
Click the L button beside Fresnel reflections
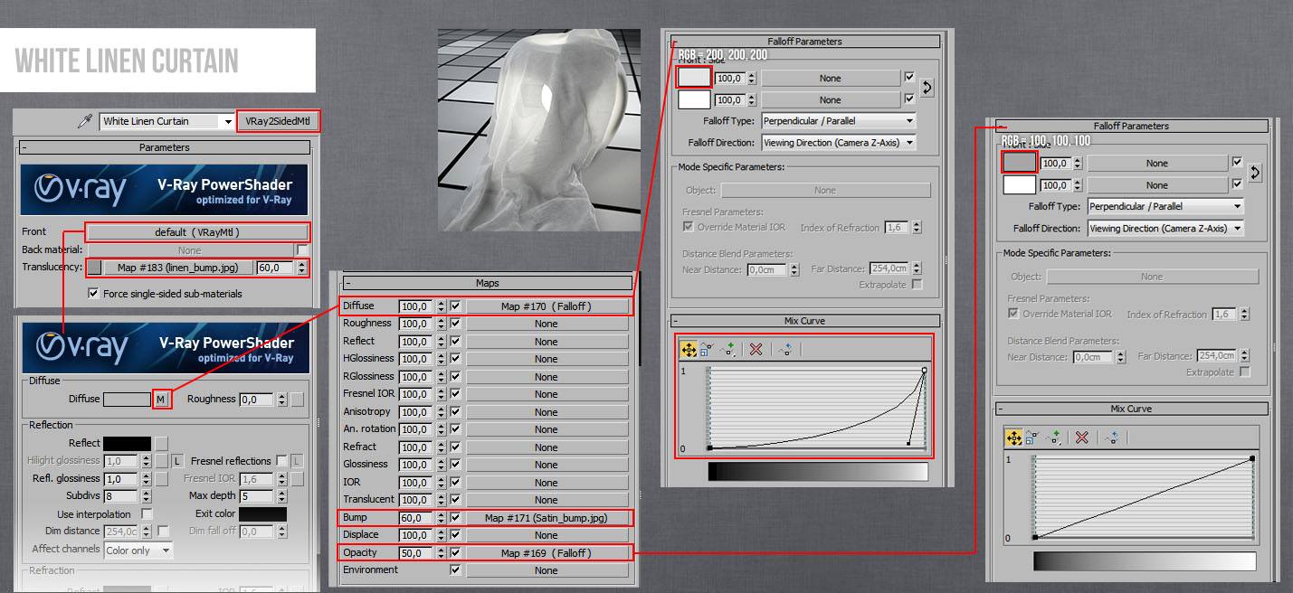(297, 461)
